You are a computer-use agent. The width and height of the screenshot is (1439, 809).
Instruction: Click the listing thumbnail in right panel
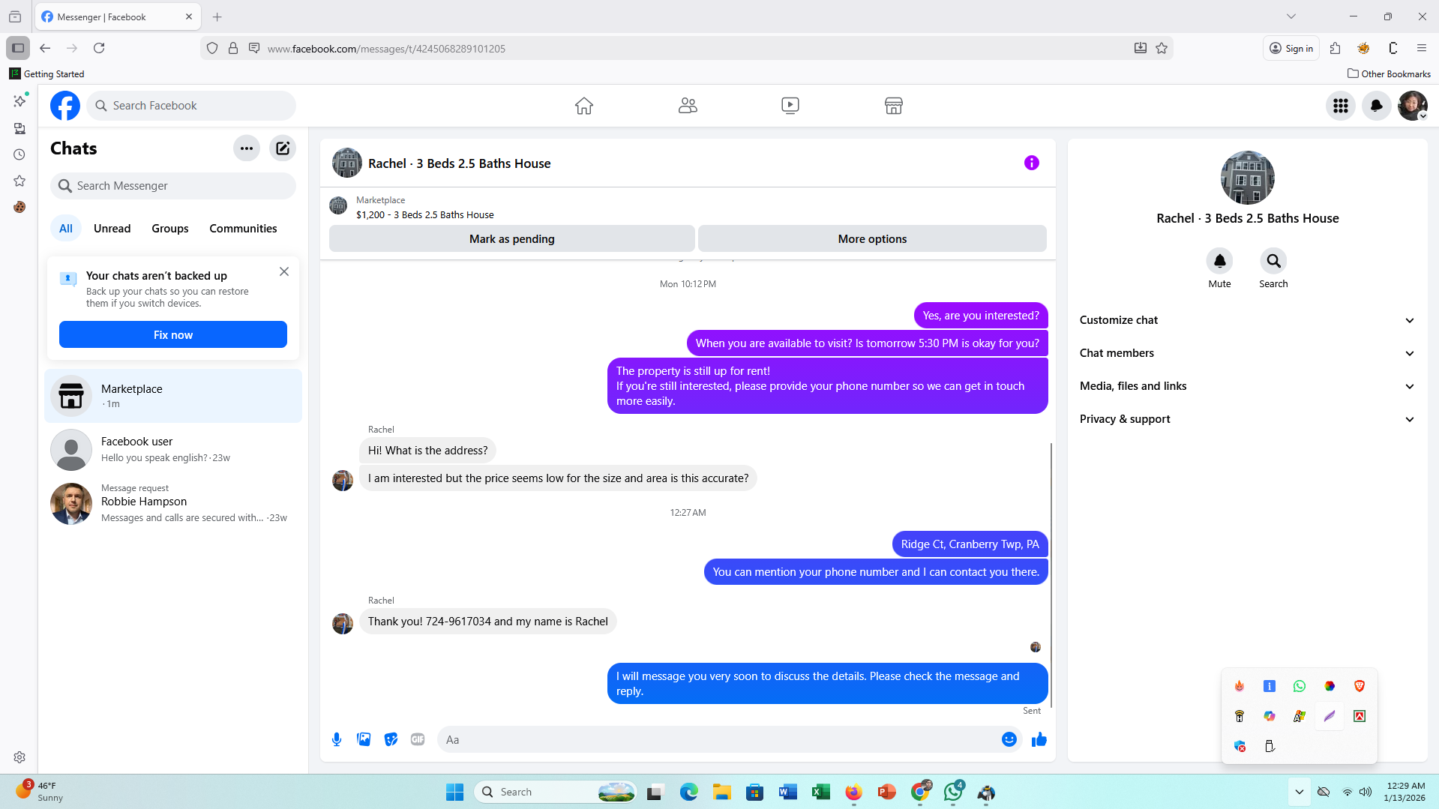(1248, 178)
